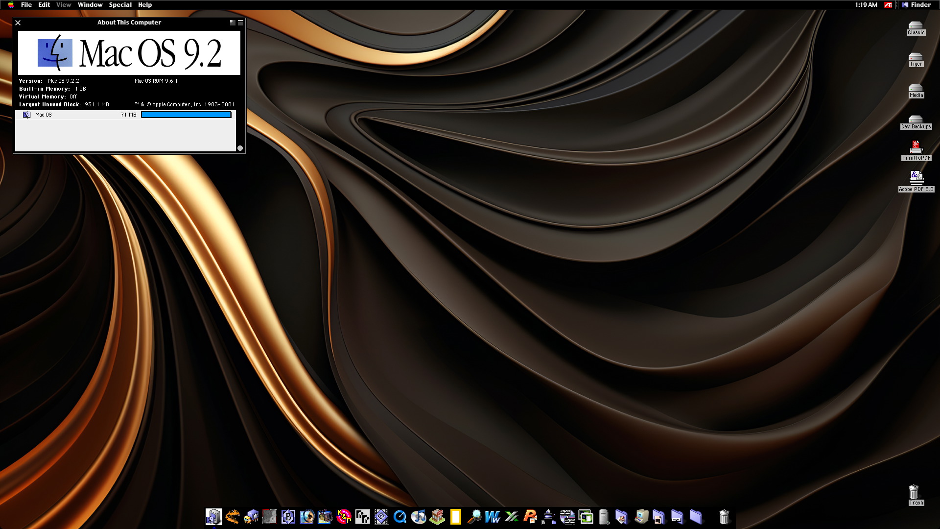
Task: Open the arcade machine icon in the dock
Action: [641, 517]
